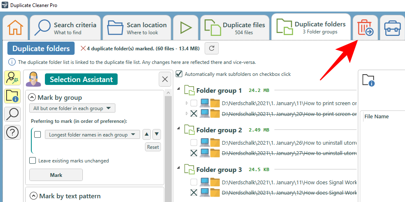
Task: Open the All but one folder dropdown
Action: (x=72, y=108)
